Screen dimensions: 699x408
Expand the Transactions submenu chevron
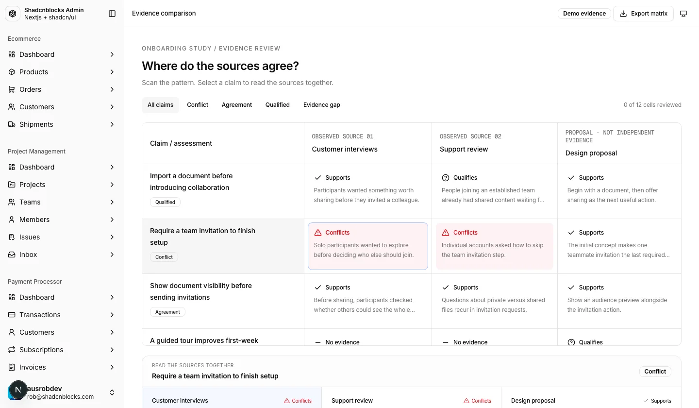click(112, 315)
